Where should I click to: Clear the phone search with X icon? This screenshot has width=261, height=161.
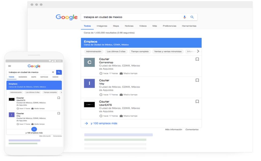[x=53, y=72]
